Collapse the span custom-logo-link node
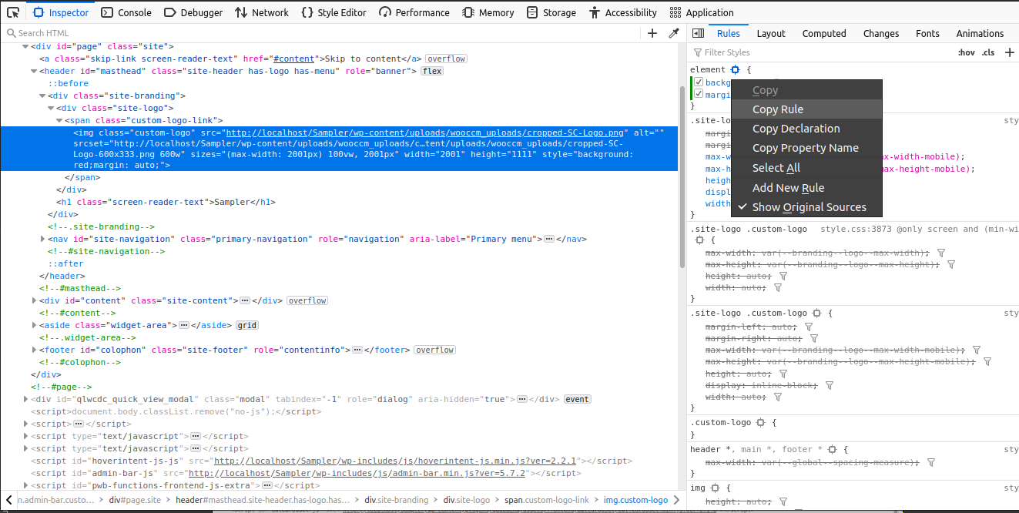Image resolution: width=1019 pixels, height=513 pixels. pos(59,120)
